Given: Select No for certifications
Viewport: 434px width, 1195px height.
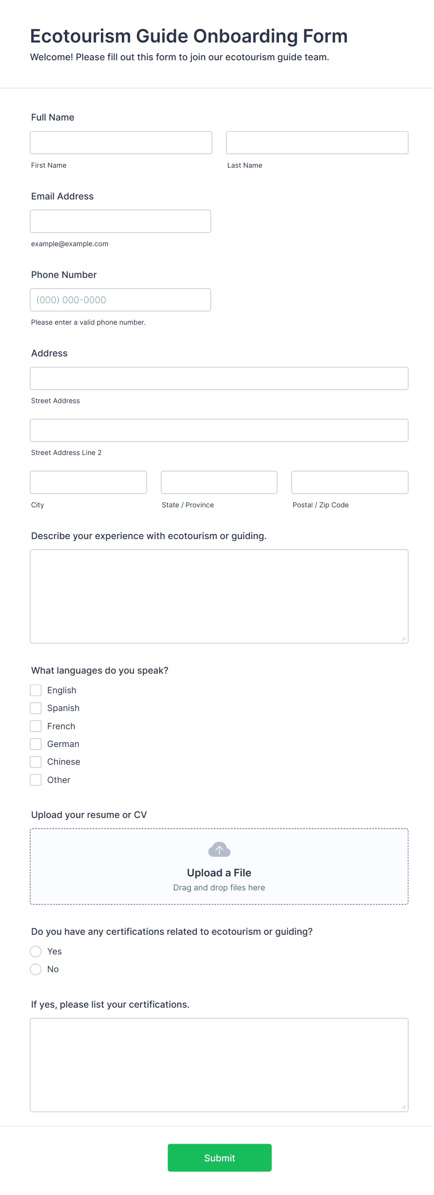Looking at the screenshot, I should 36,969.
